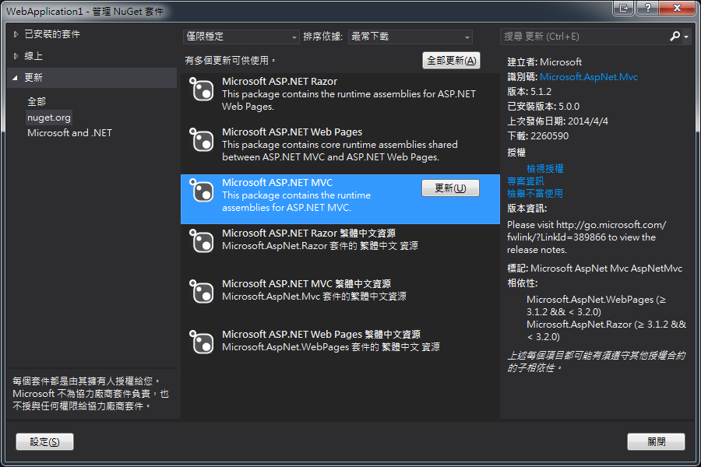The width and height of the screenshot is (701, 467).
Task: Click the 搜尋 更新 search field
Action: click(584, 37)
